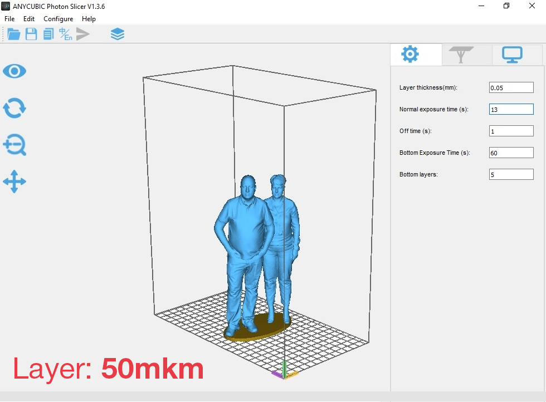Click the Normal exposure time field

511,109
